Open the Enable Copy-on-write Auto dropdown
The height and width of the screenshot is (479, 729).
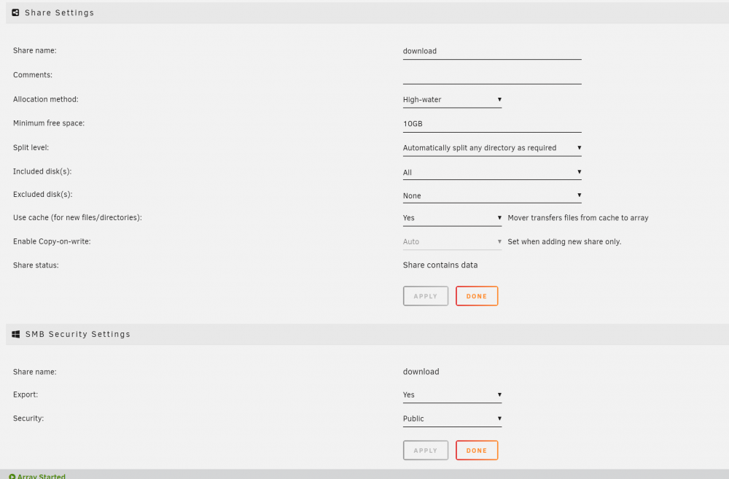(452, 241)
